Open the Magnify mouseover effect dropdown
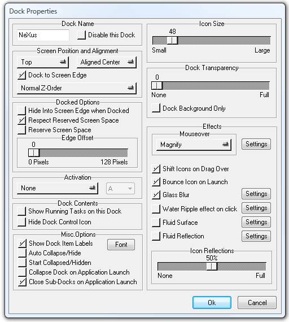The image size is (289, 322). (x=194, y=145)
